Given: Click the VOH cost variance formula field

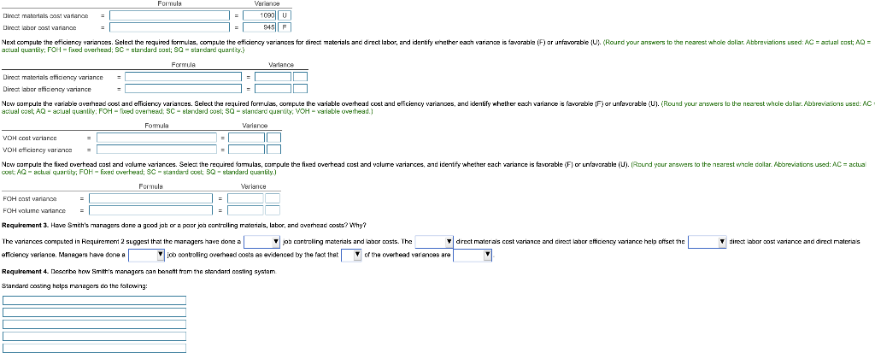Looking at the screenshot, I should click(x=157, y=138).
